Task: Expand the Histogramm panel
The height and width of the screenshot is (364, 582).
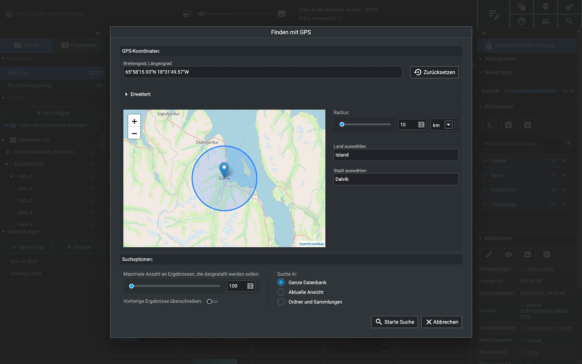Action: tap(480, 59)
